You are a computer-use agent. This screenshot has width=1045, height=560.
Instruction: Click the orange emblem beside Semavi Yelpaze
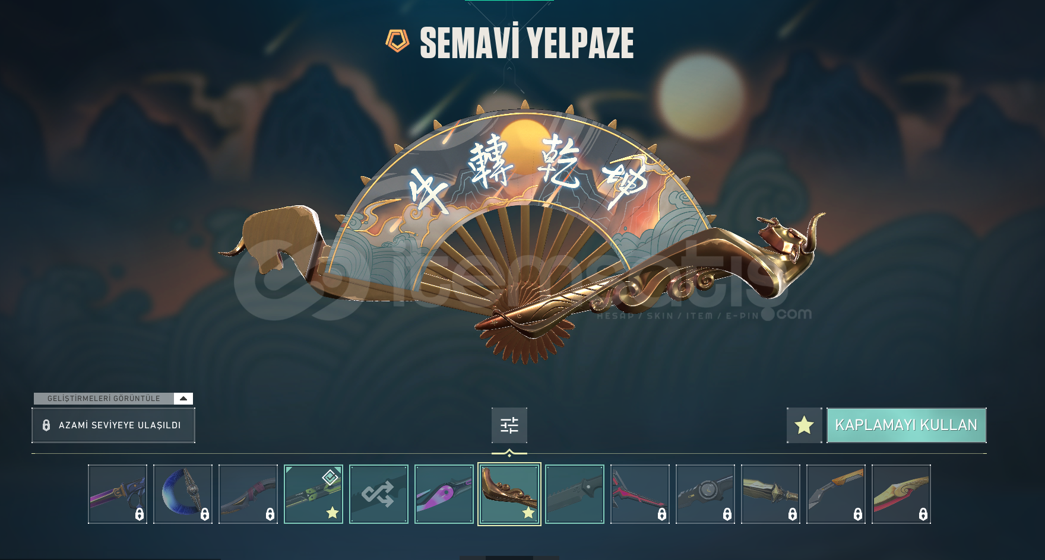tap(397, 42)
